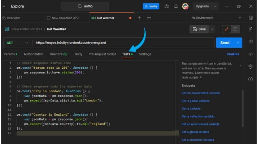Click line 3 status(200) code text
The height and width of the screenshot is (144, 257).
pyautogui.click(x=73, y=72)
